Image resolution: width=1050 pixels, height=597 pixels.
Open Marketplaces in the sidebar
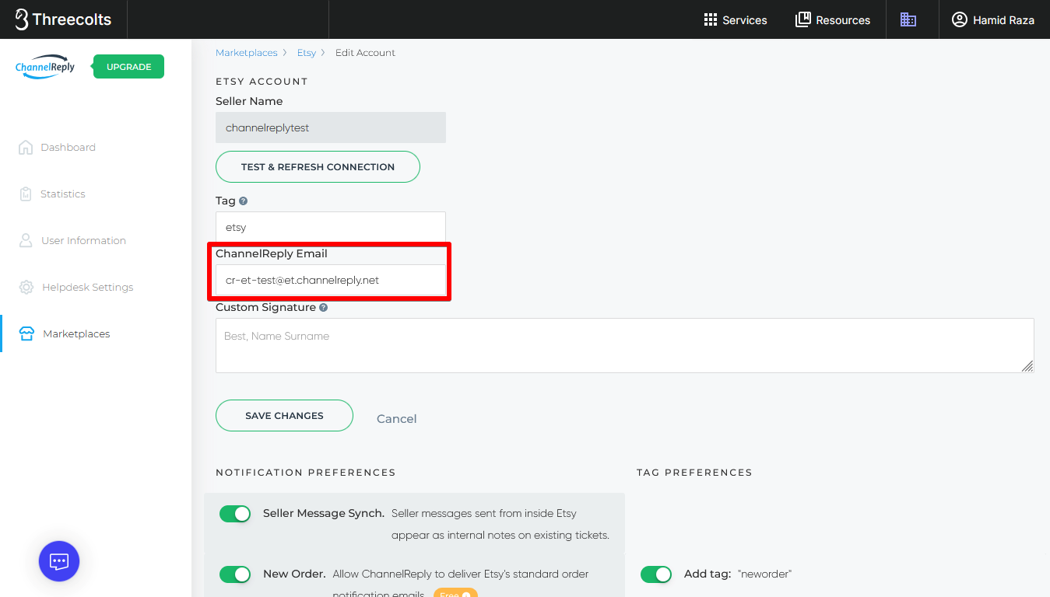tap(76, 333)
